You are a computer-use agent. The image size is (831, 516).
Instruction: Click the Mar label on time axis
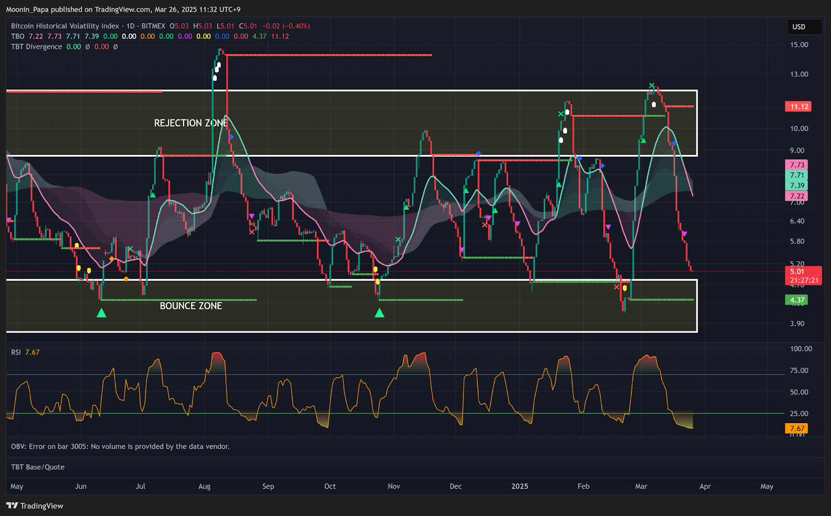(641, 486)
